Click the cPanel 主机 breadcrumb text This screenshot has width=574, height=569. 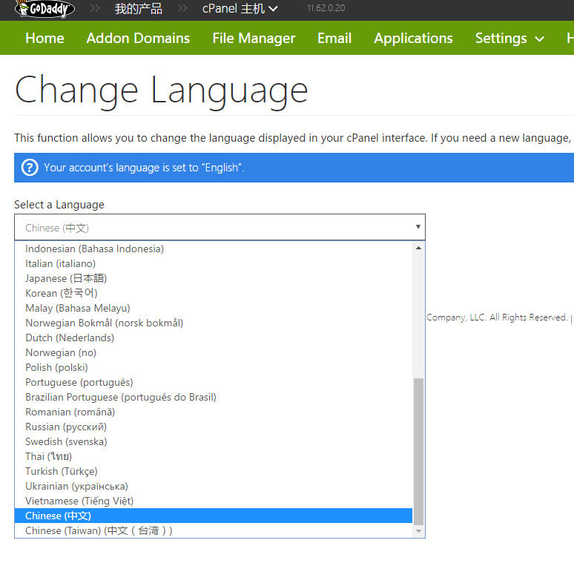coord(233,8)
